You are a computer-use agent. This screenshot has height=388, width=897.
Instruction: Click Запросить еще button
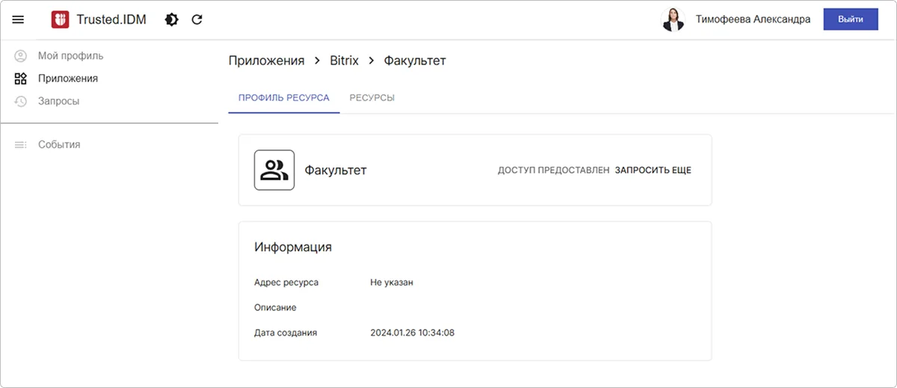(x=653, y=170)
